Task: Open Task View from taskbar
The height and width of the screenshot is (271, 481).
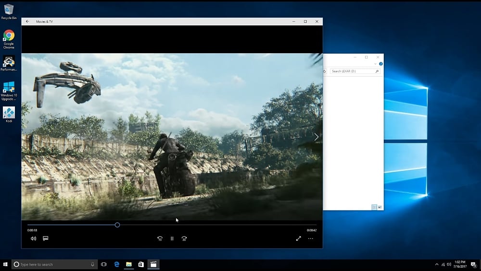Action: tap(104, 264)
